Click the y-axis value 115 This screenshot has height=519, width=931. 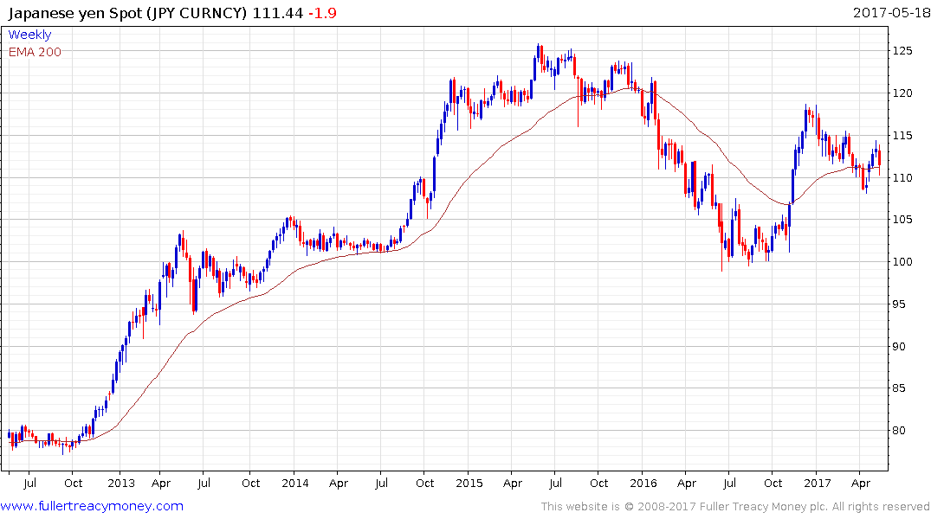[902, 135]
